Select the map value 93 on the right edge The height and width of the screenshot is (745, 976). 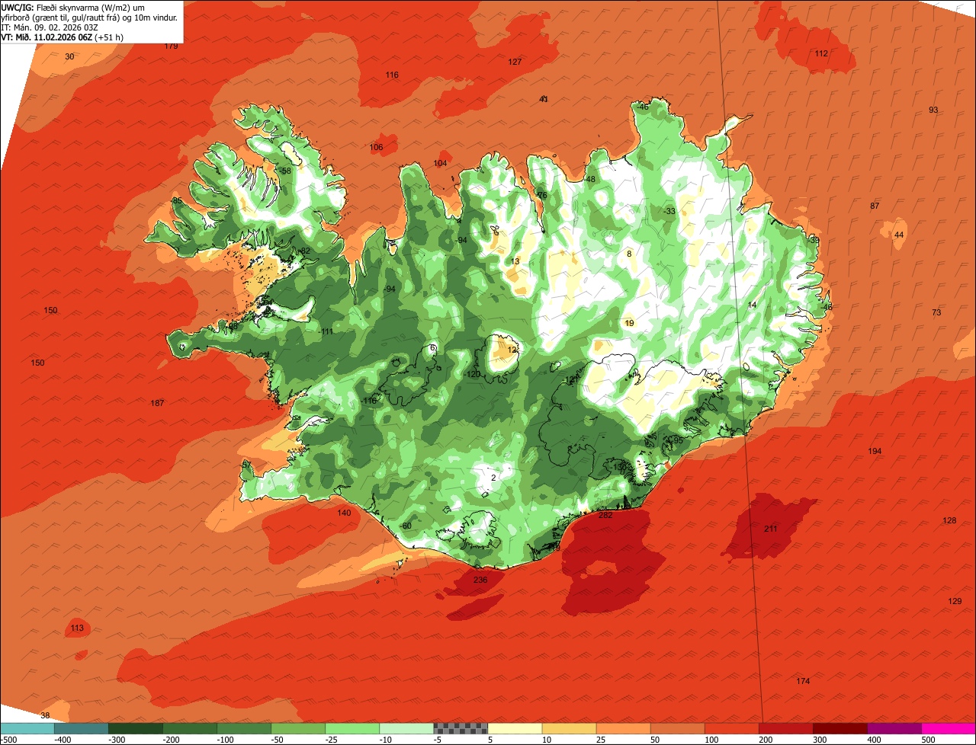(x=933, y=110)
